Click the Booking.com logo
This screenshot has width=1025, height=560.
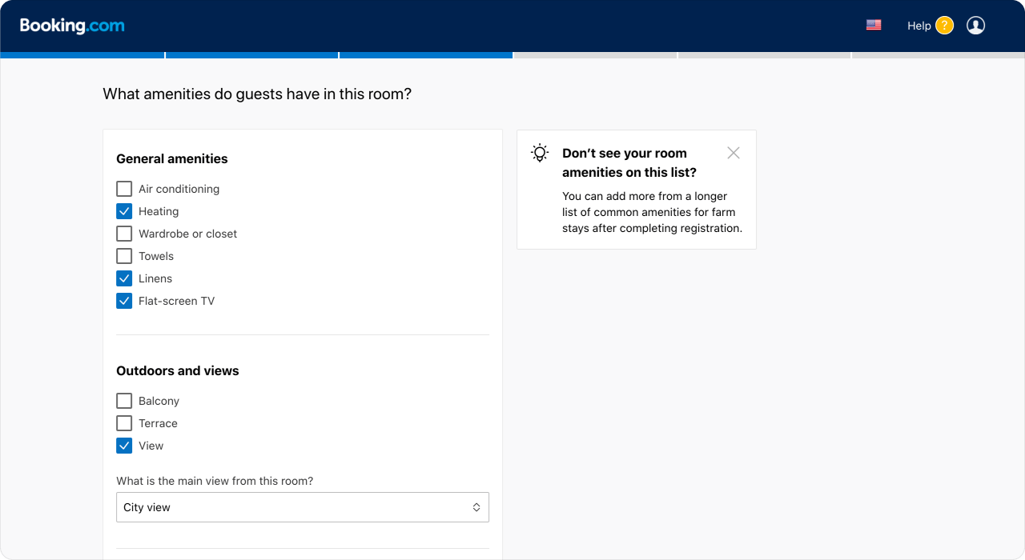72,25
